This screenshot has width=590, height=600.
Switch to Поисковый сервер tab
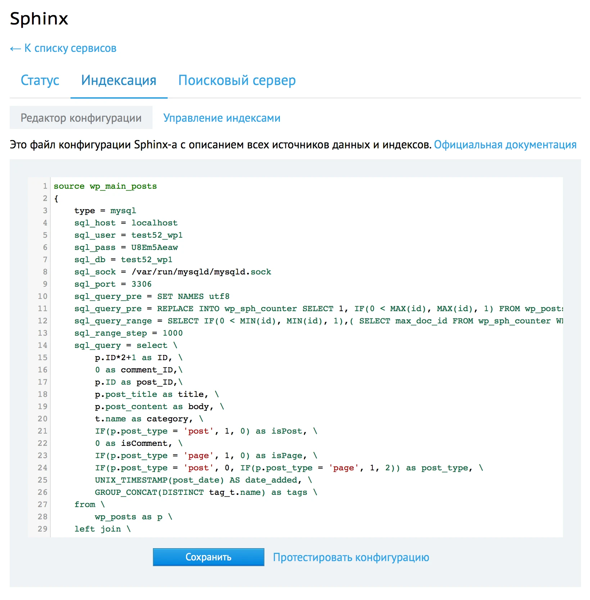coord(237,80)
